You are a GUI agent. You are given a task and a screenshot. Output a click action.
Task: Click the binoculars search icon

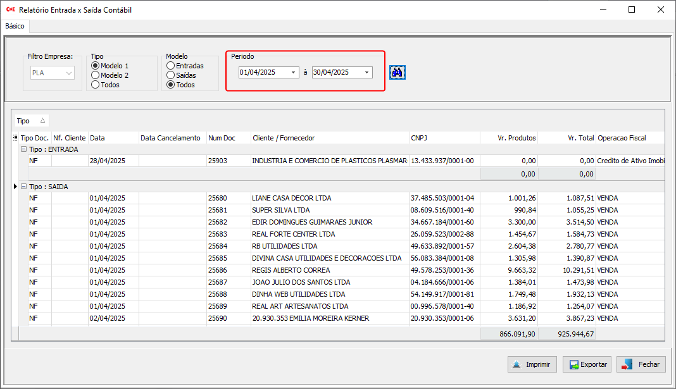397,72
